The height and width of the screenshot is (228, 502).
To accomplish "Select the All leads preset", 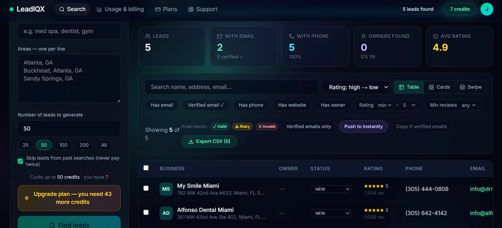I will point(104,145).
